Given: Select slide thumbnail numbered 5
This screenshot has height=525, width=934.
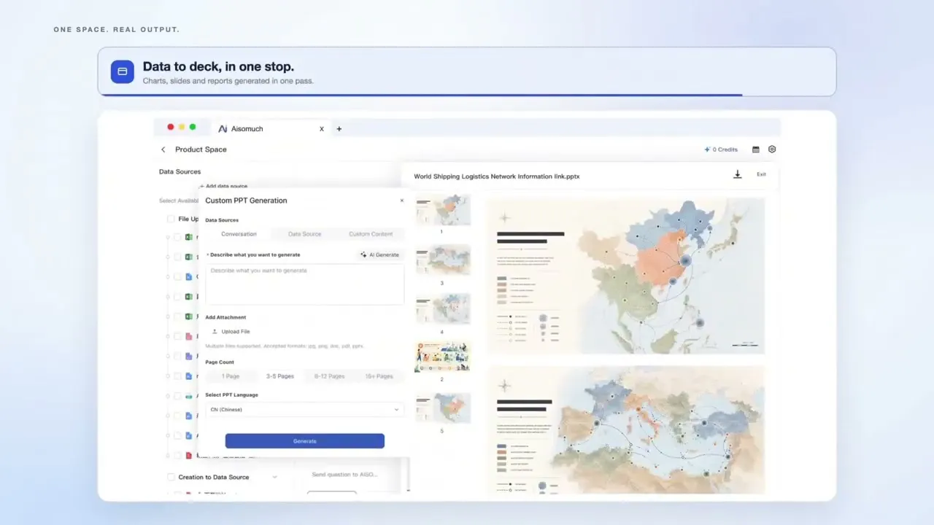Looking at the screenshot, I should pyautogui.click(x=443, y=408).
